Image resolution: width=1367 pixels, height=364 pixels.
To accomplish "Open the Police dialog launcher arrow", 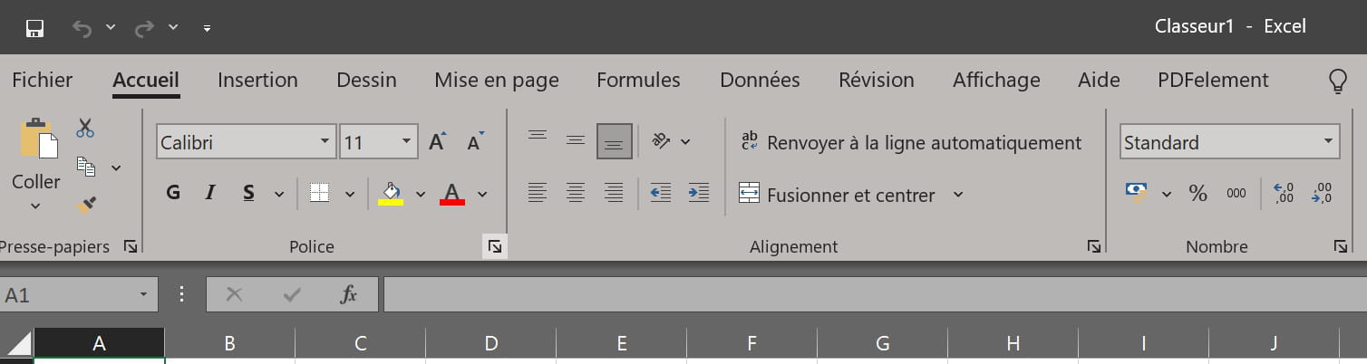I will pyautogui.click(x=495, y=247).
